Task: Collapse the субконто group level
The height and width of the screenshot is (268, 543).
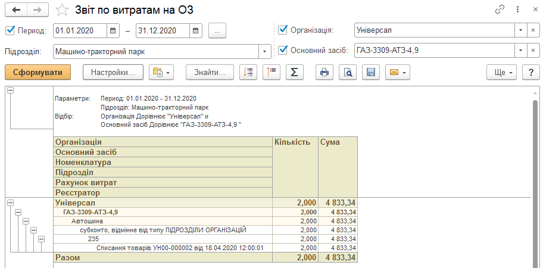Action: click(x=33, y=230)
